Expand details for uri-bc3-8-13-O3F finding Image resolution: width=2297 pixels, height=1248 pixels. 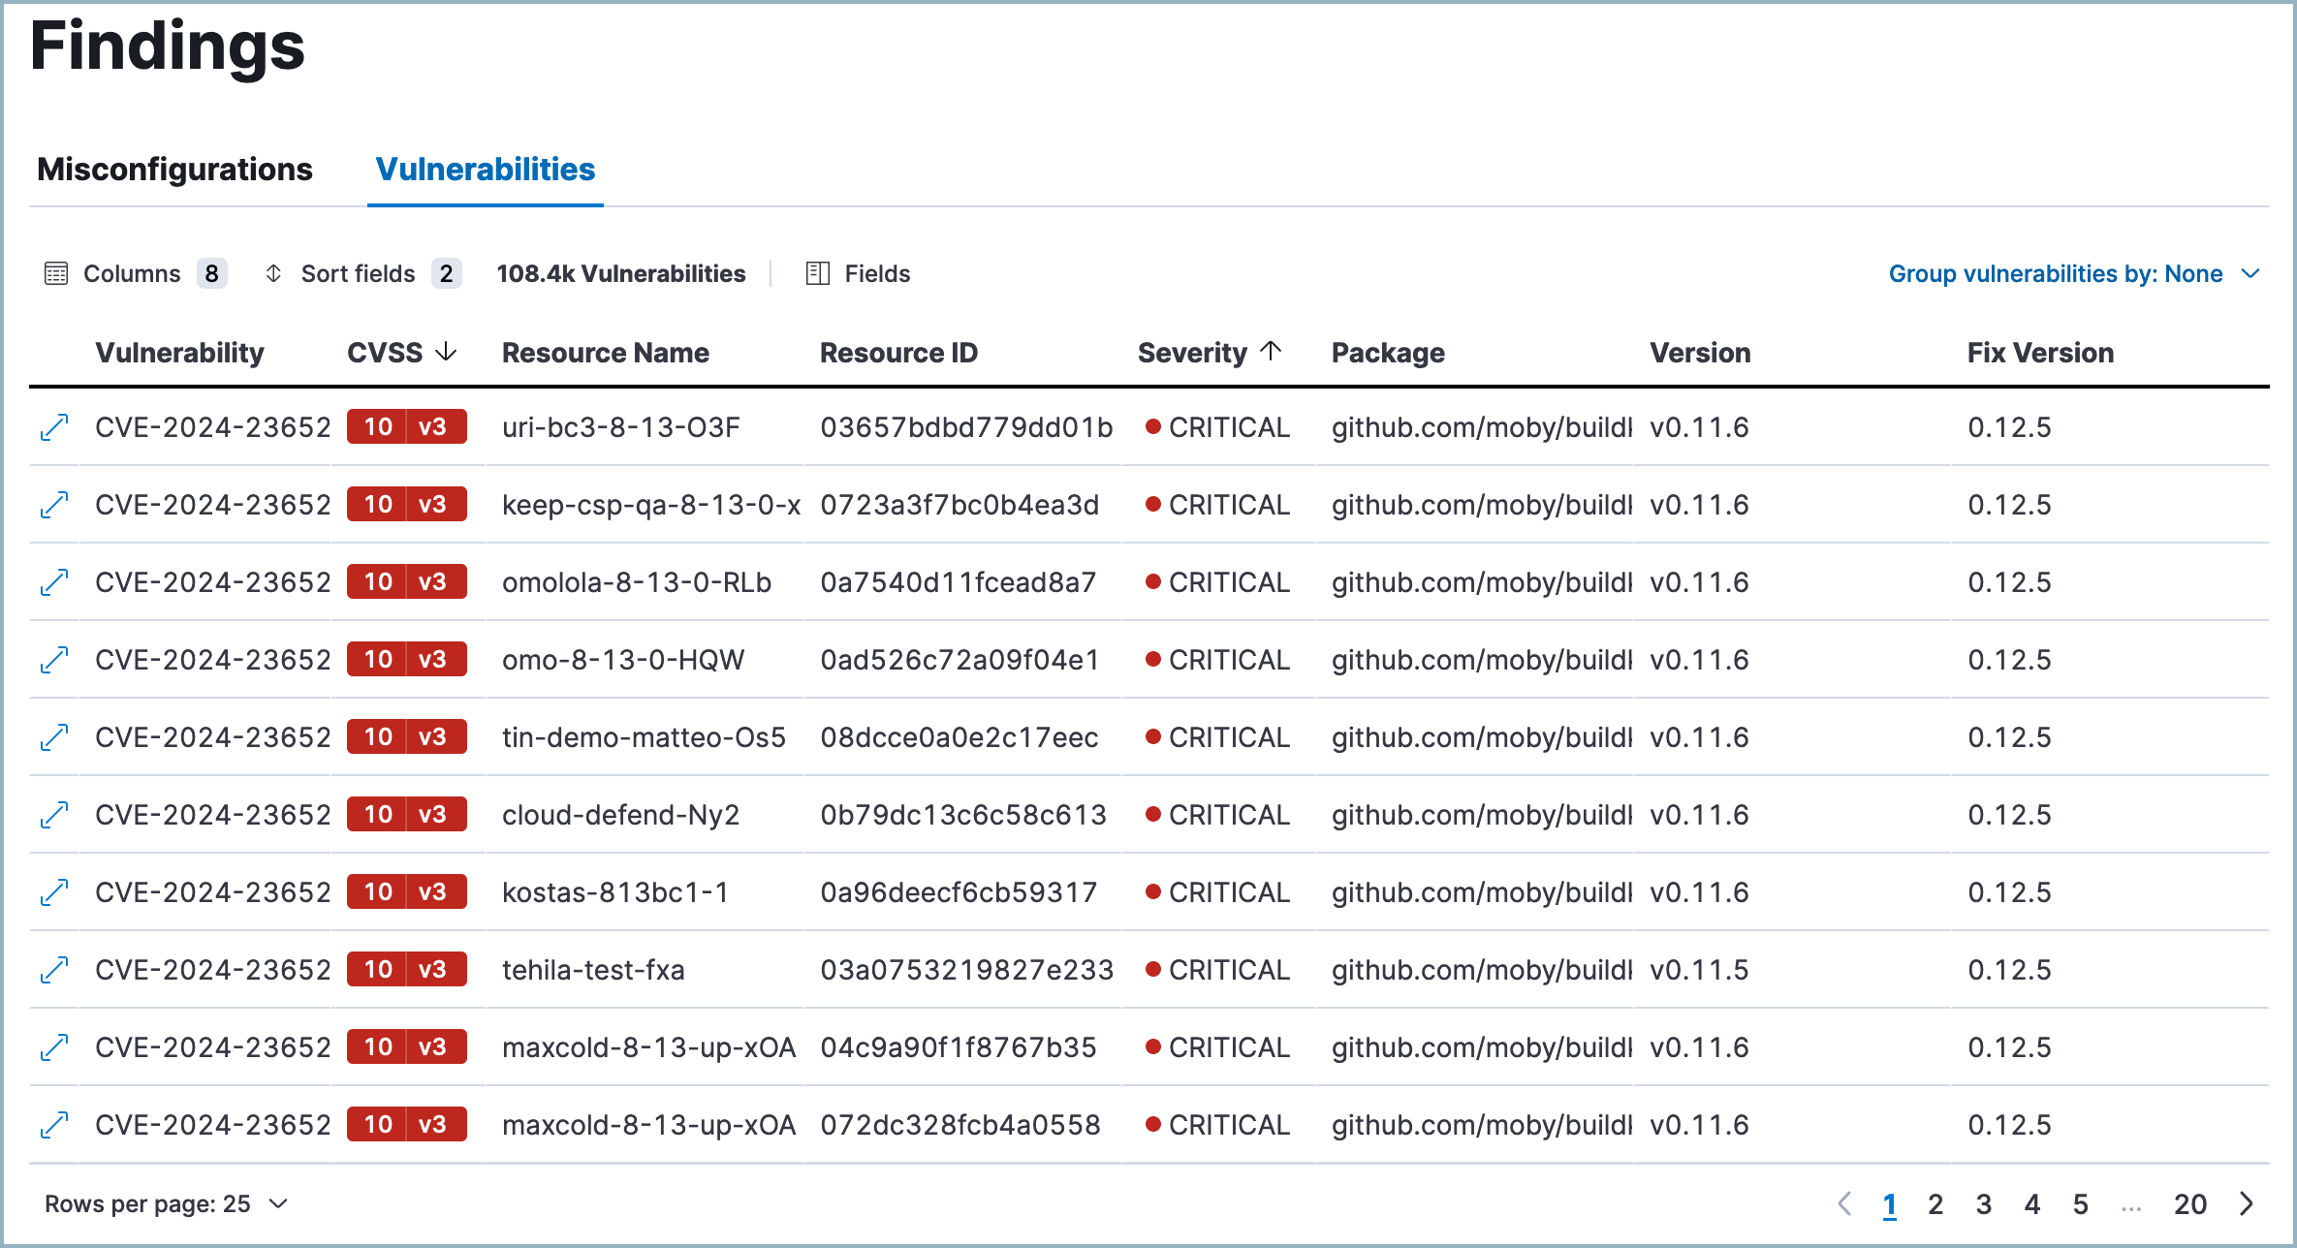point(54,427)
